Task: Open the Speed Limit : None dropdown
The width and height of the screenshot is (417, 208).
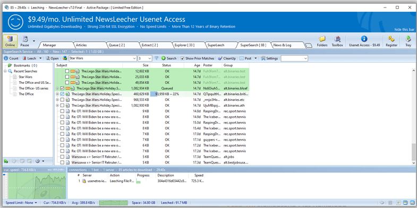Action: pos(21,203)
